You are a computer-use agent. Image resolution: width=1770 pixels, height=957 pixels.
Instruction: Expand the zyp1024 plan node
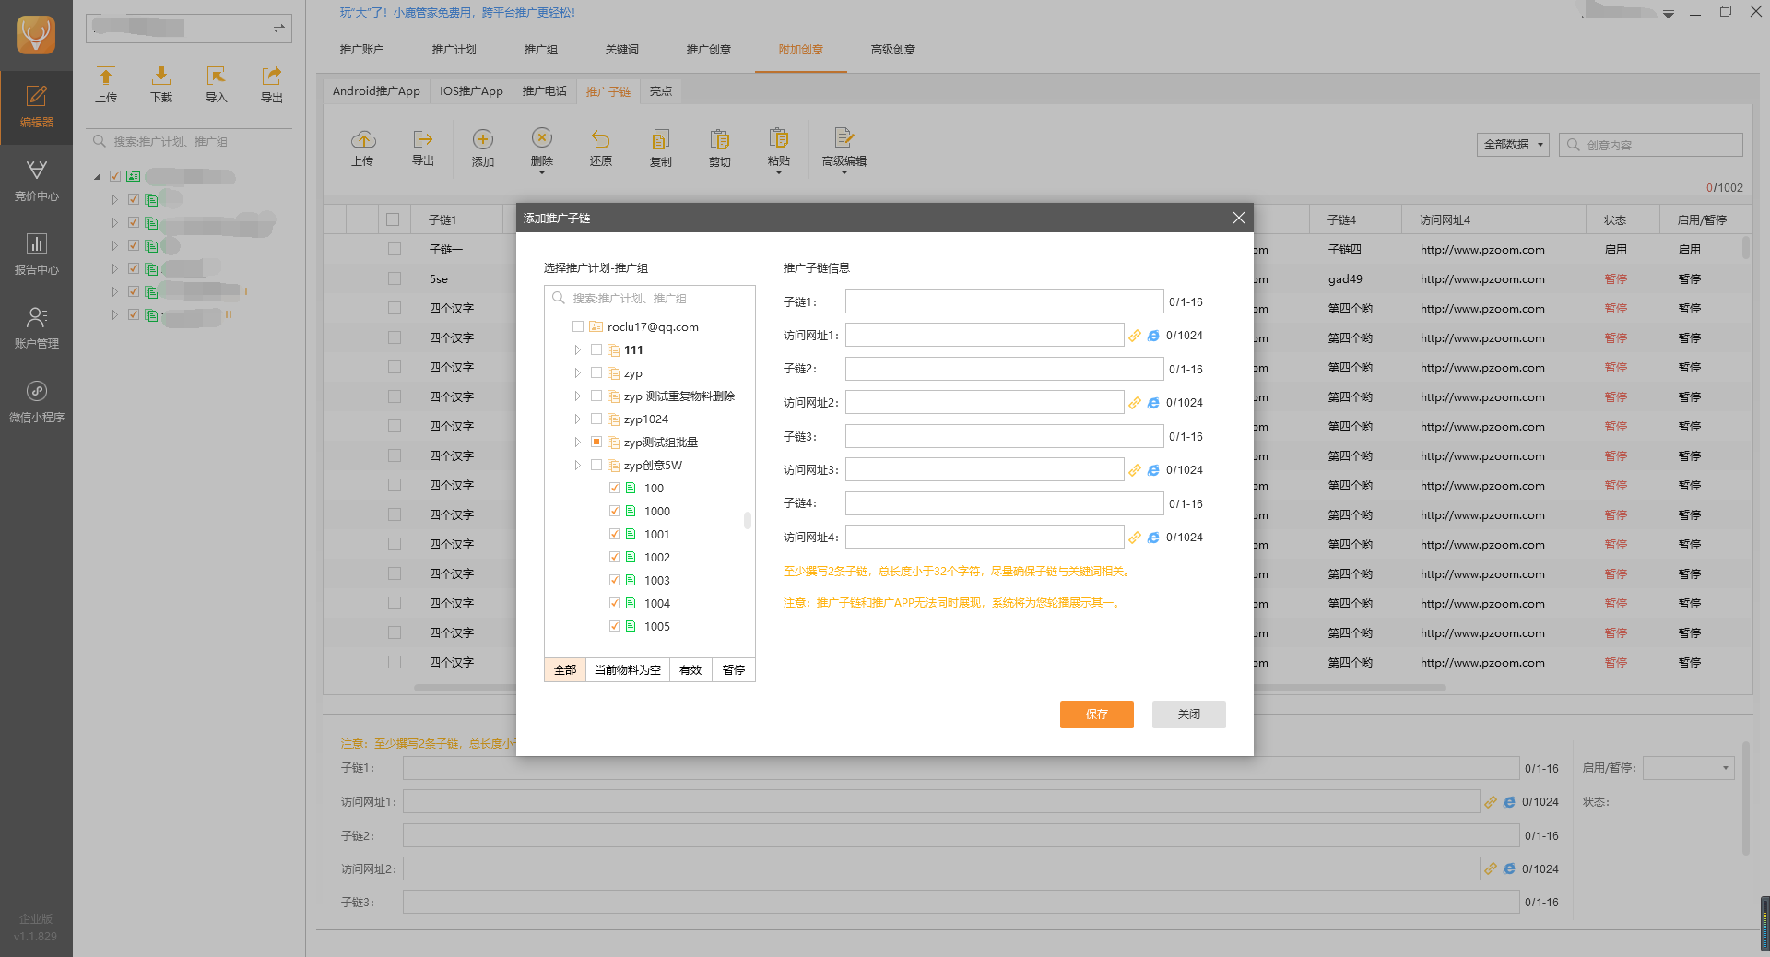[x=578, y=419]
